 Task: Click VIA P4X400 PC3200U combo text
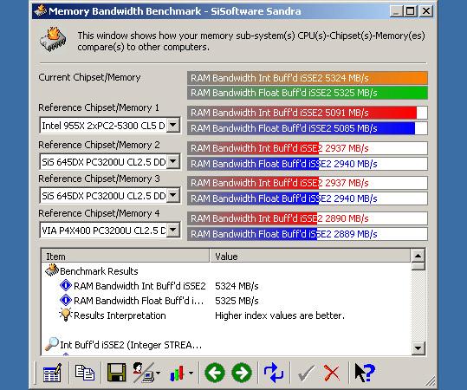click(104, 231)
